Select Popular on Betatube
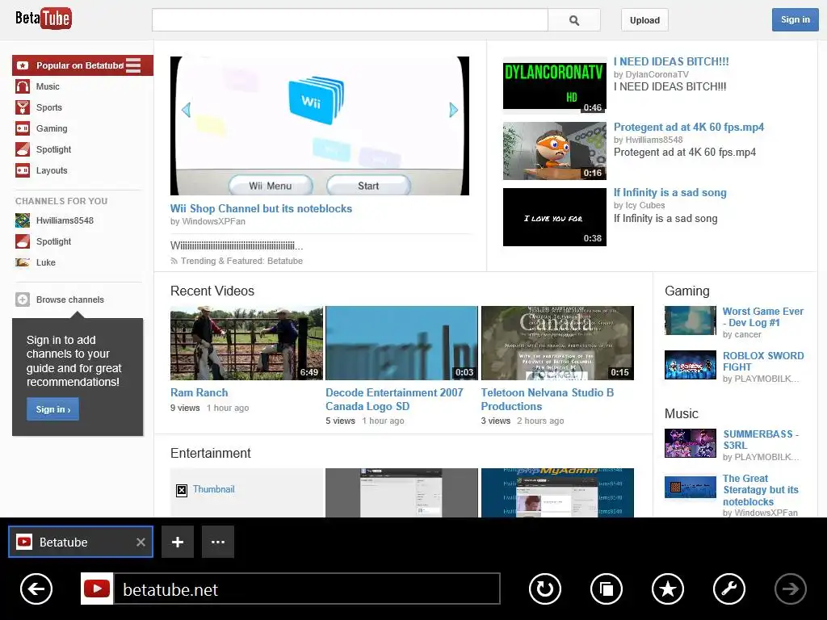Image resolution: width=827 pixels, height=620 pixels. [x=79, y=65]
